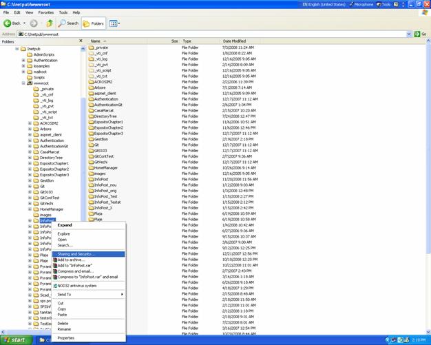Open the address bar dropdown arrow
This screenshot has width=431, height=345.
point(409,34)
